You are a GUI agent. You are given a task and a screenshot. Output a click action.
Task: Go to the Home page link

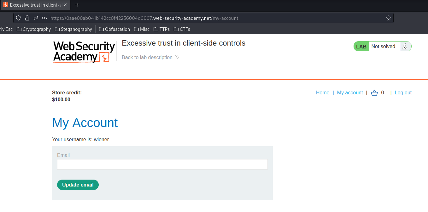(323, 93)
